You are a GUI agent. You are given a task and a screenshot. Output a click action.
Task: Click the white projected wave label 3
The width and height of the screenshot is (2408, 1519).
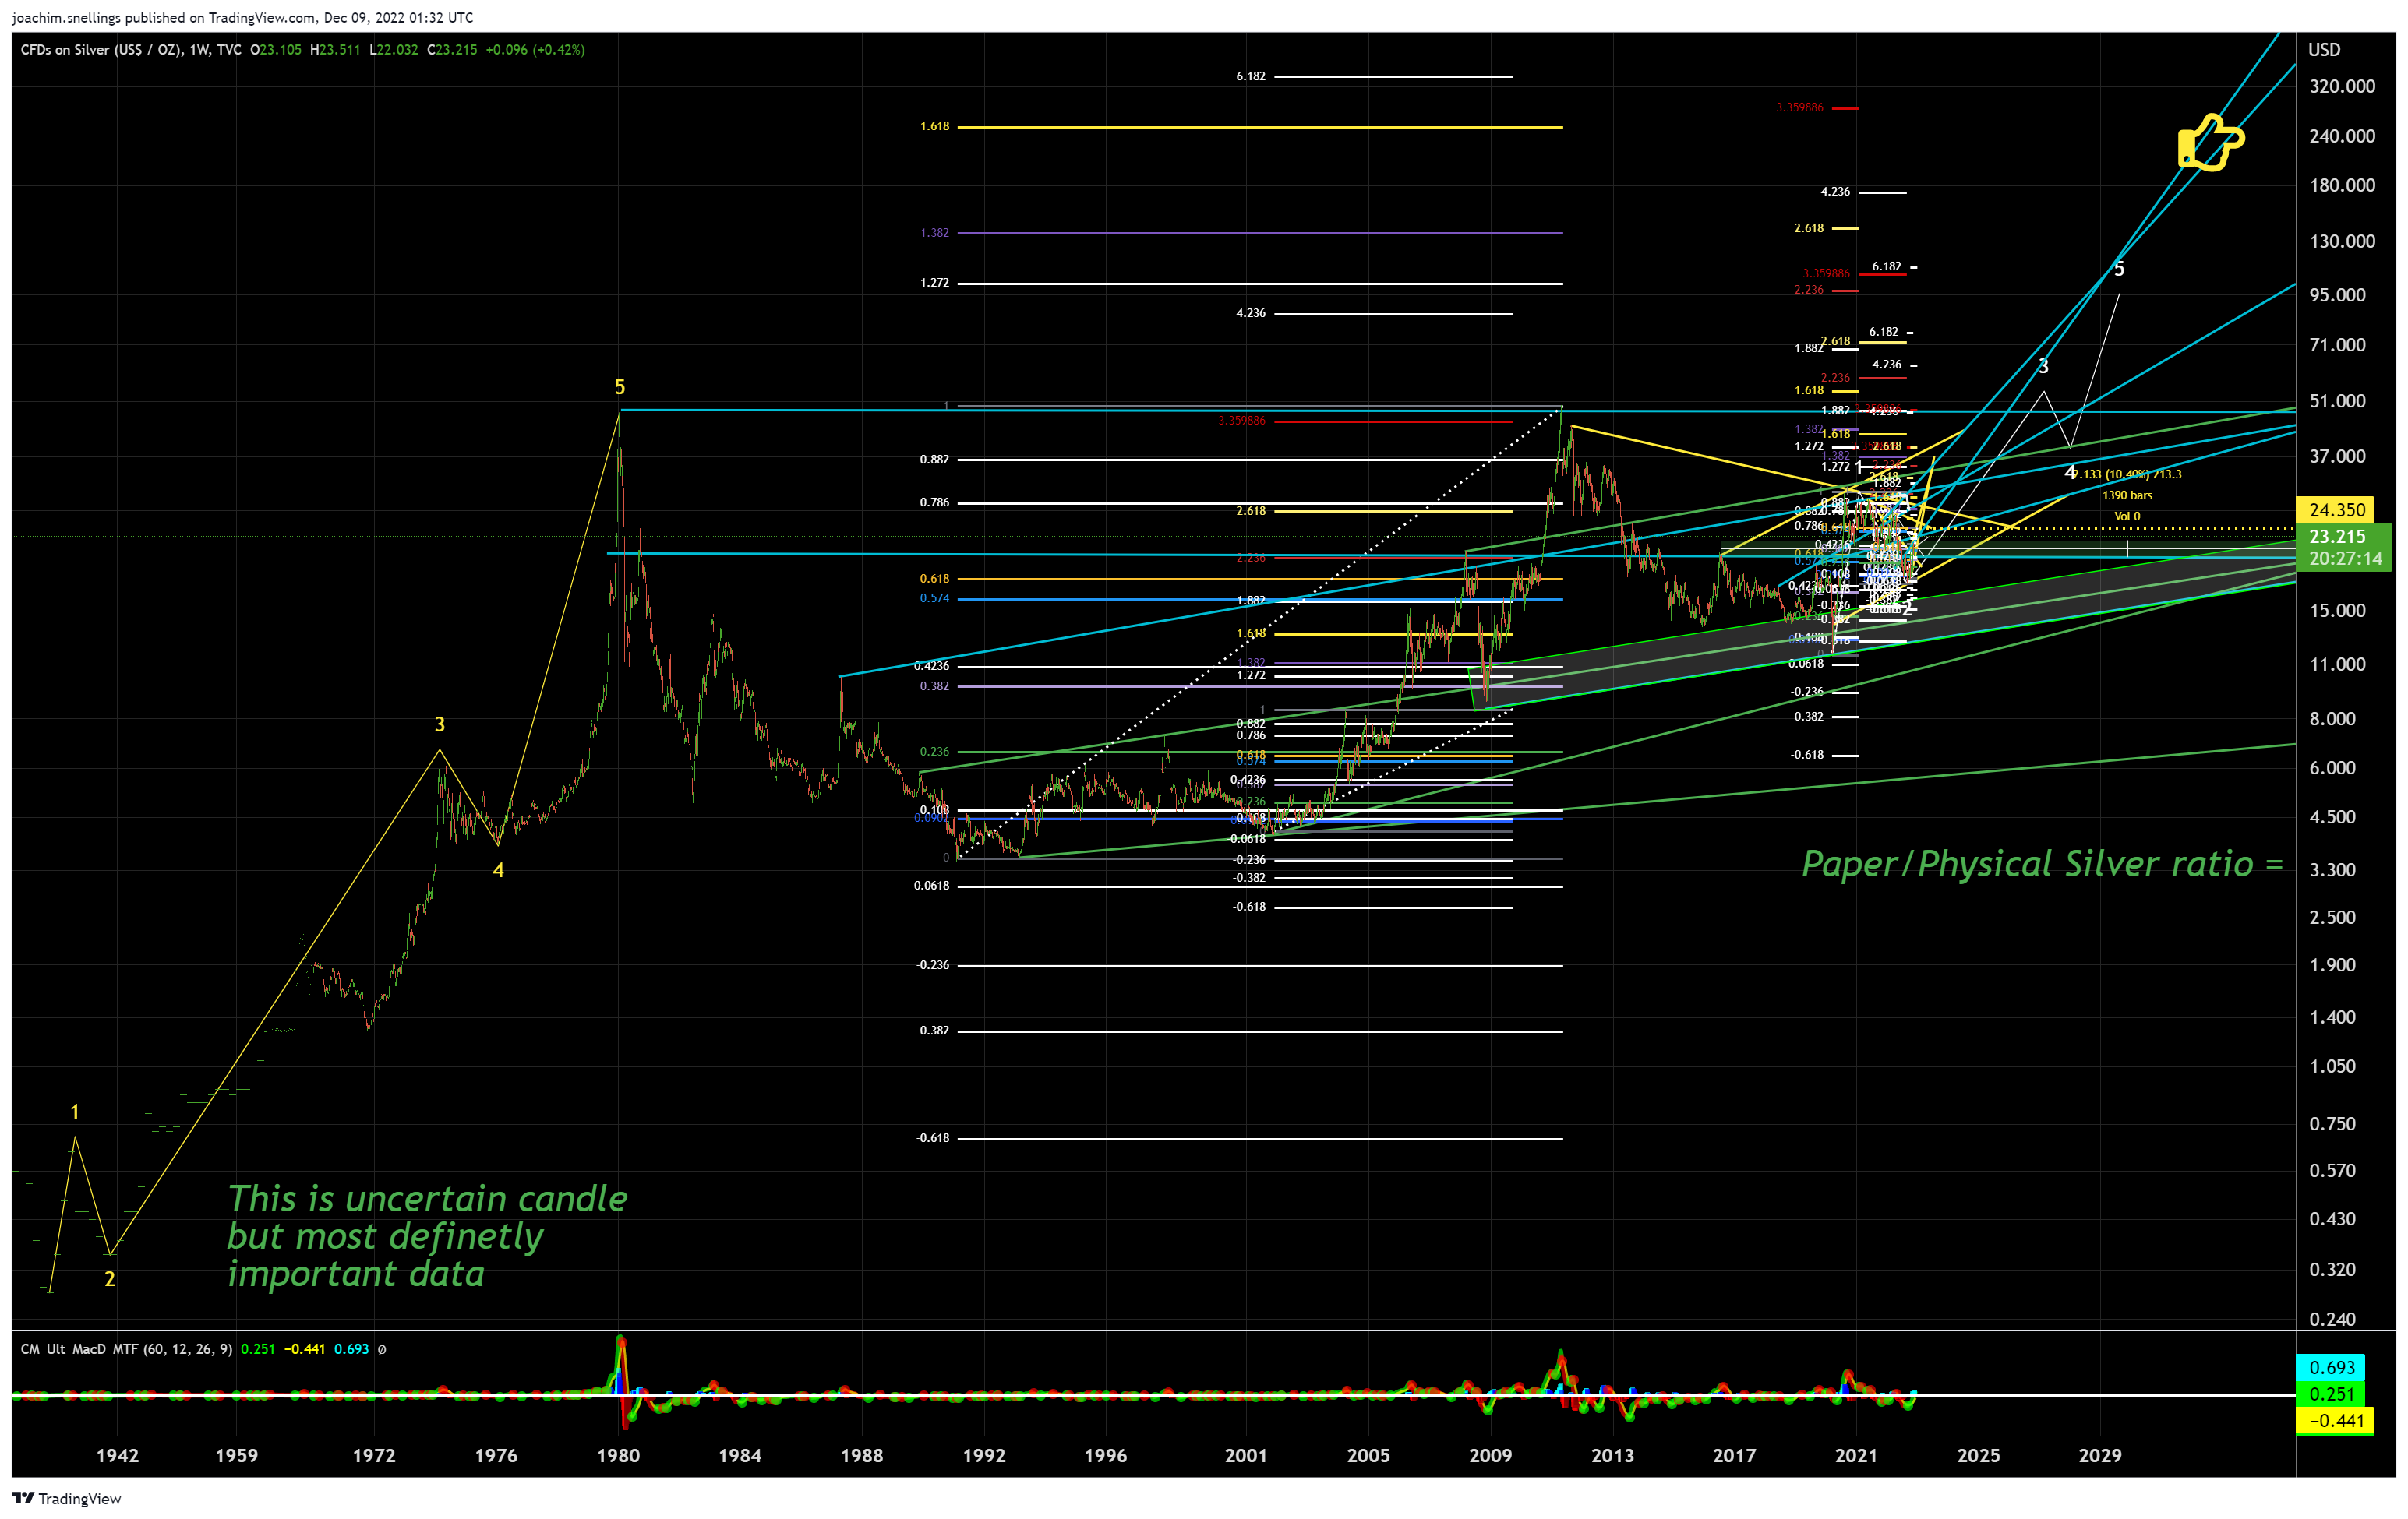2044,367
